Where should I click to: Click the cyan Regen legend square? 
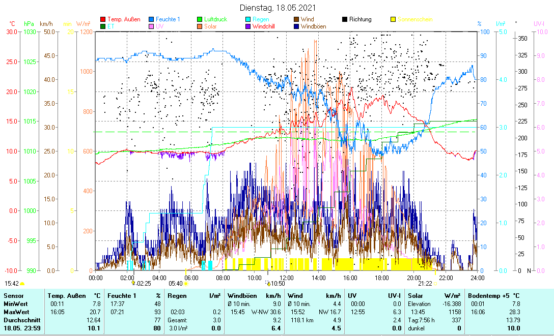[x=248, y=19]
